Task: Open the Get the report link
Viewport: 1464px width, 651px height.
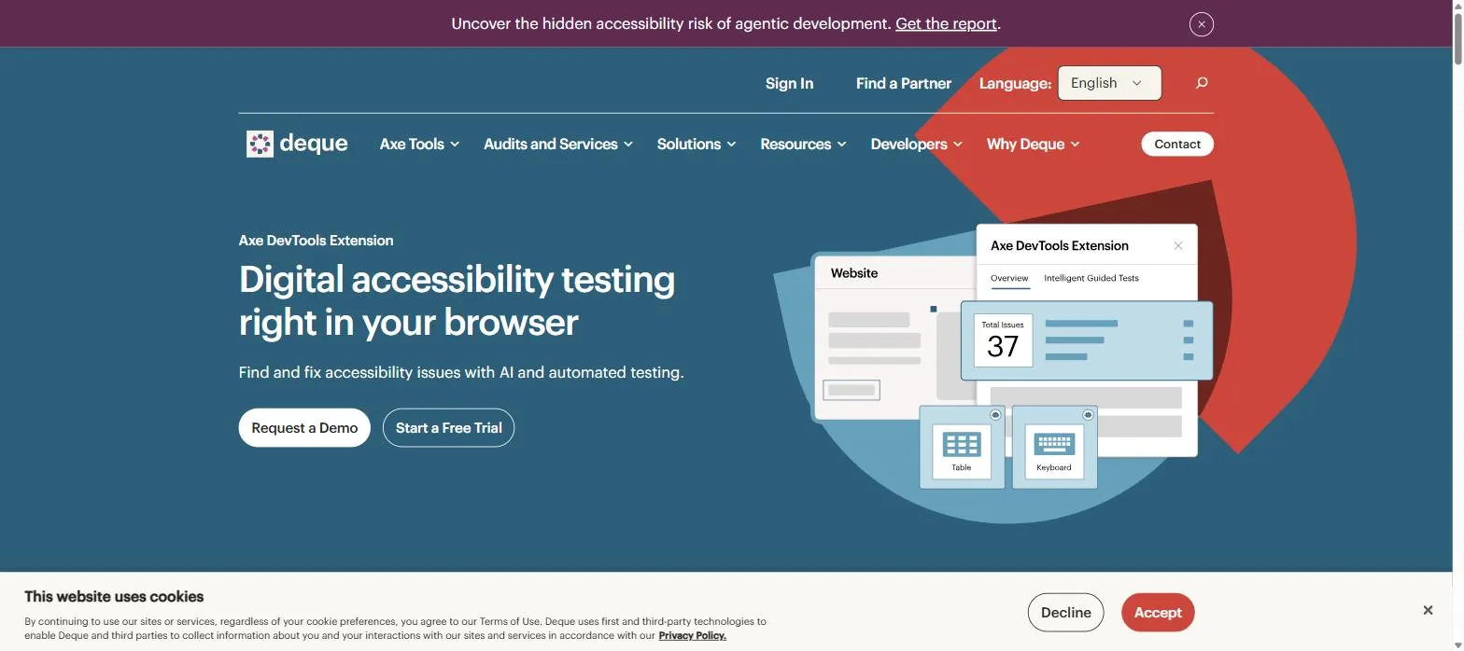Action: [x=946, y=24]
